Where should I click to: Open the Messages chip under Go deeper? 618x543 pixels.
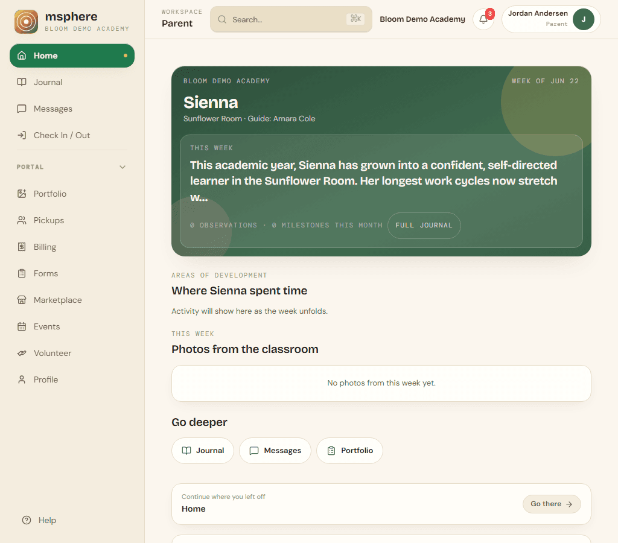coord(275,451)
